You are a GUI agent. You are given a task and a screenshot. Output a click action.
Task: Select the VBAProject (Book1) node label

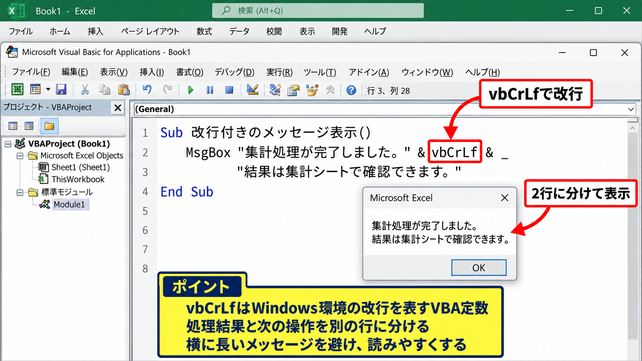69,144
